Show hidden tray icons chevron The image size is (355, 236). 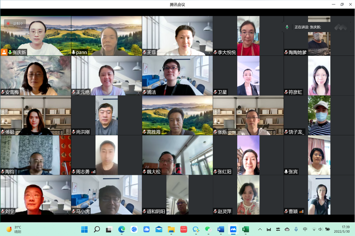tap(260, 229)
